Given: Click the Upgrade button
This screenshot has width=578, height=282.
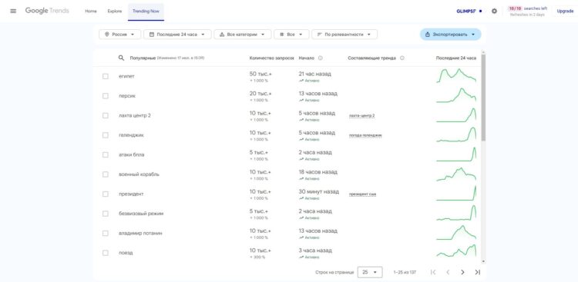Looking at the screenshot, I should (565, 11).
